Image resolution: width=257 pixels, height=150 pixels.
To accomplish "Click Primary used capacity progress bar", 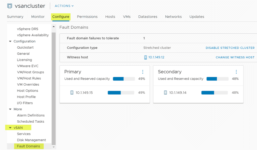I will 123,79.
